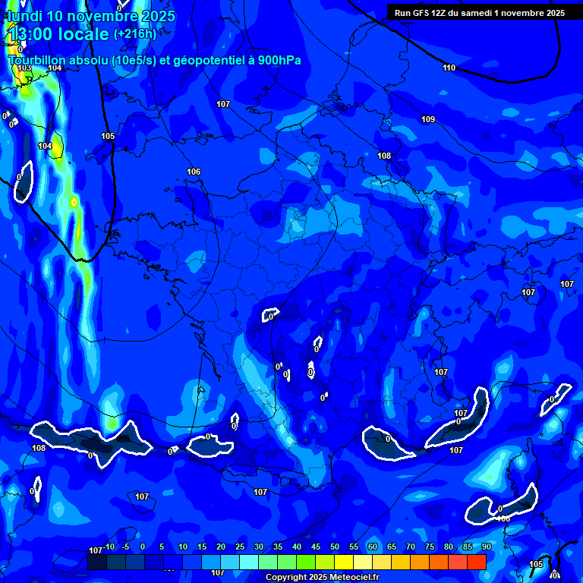Click the 110 geopotential contour label
This screenshot has height=583, width=583.
tap(449, 68)
